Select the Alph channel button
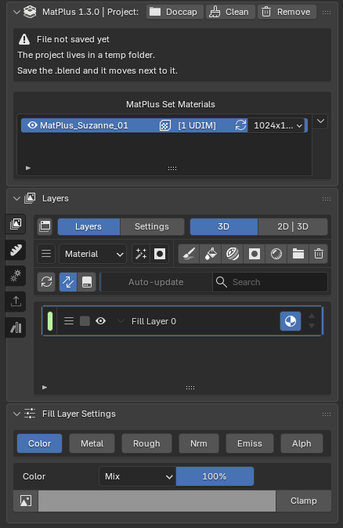This screenshot has height=528, width=343. tap(302, 443)
